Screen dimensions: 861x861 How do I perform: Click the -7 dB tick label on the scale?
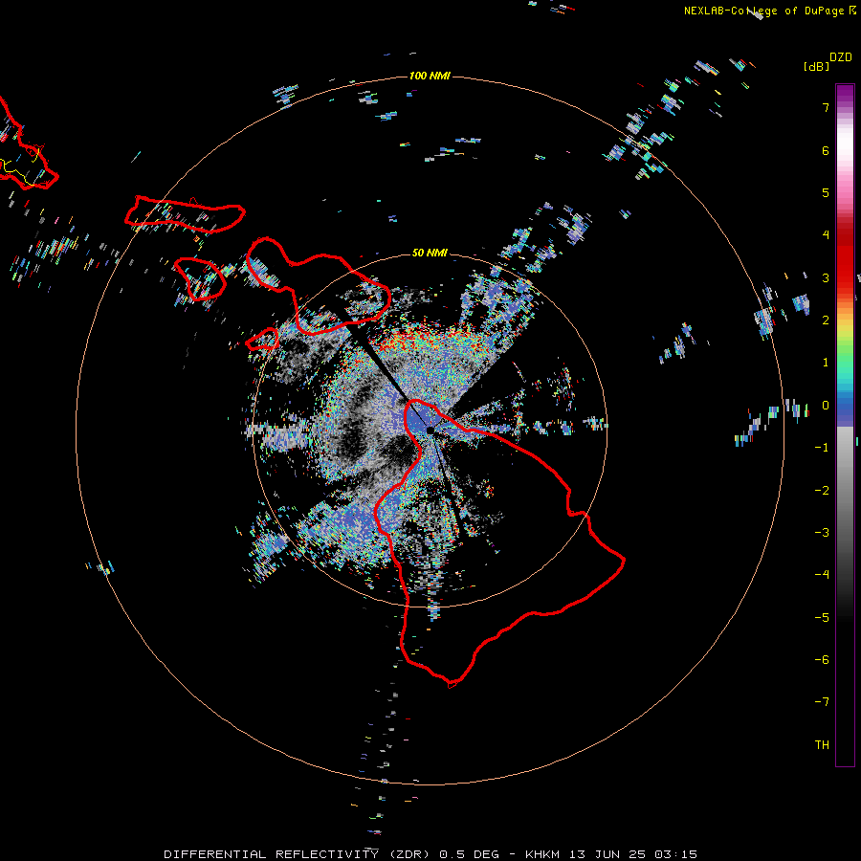pos(822,702)
